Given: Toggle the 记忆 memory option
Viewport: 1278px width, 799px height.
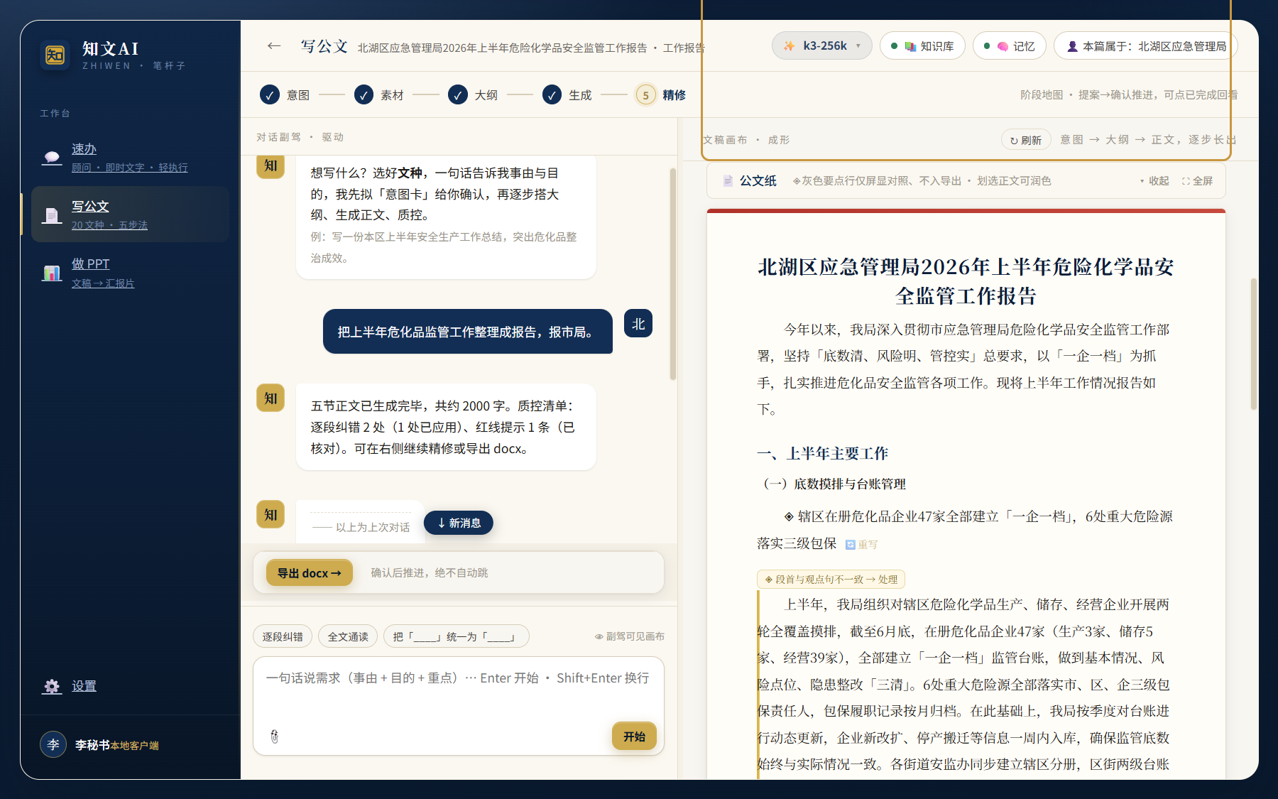Looking at the screenshot, I should (x=1009, y=46).
